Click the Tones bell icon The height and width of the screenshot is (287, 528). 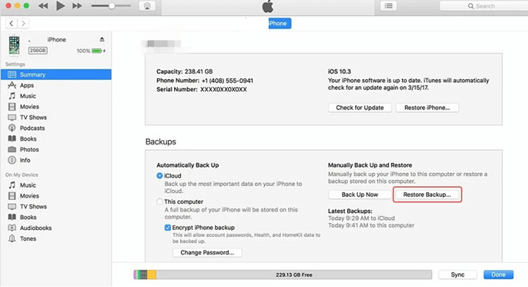(x=12, y=239)
